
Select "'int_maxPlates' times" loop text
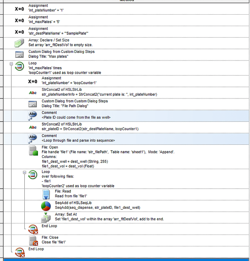coord(45,68)
